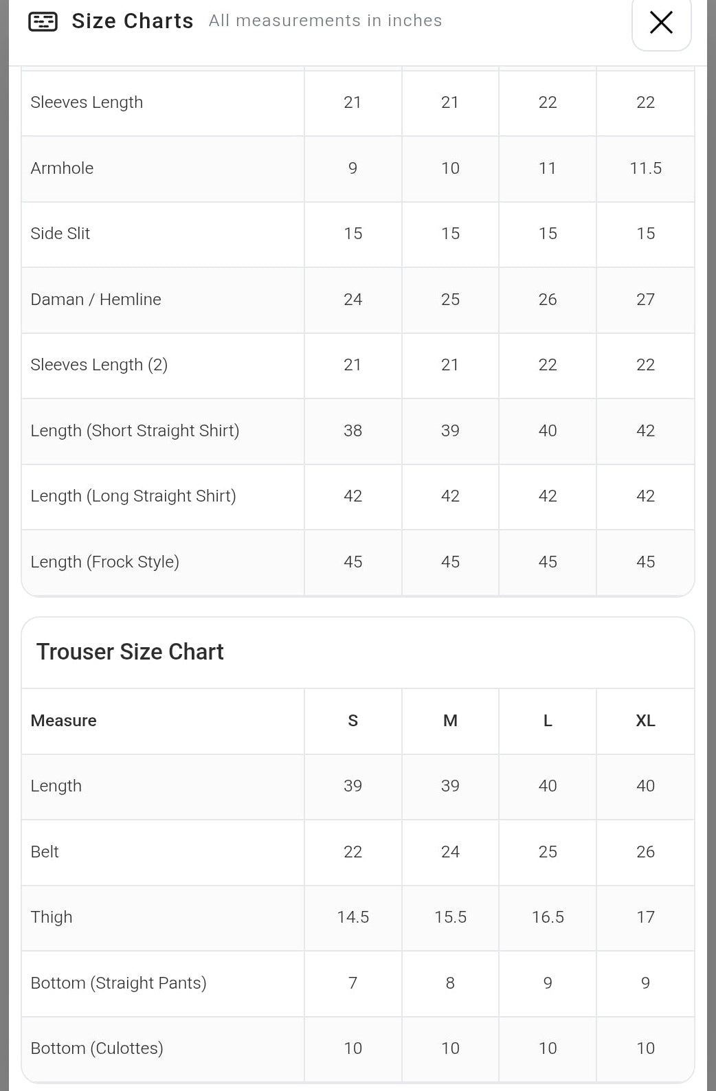Click the Length (Frock Style) row label

[x=104, y=562]
